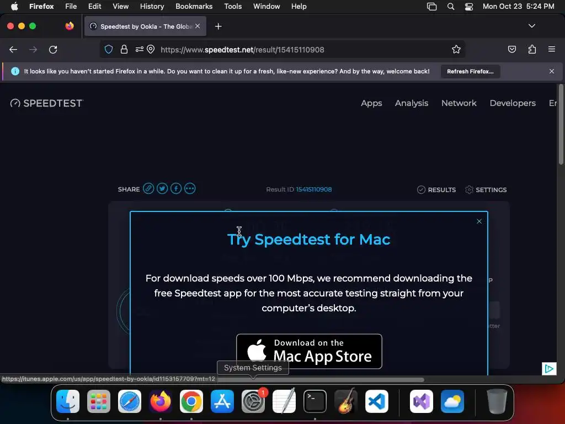Click the vertical page scrollbar

(x=561, y=124)
